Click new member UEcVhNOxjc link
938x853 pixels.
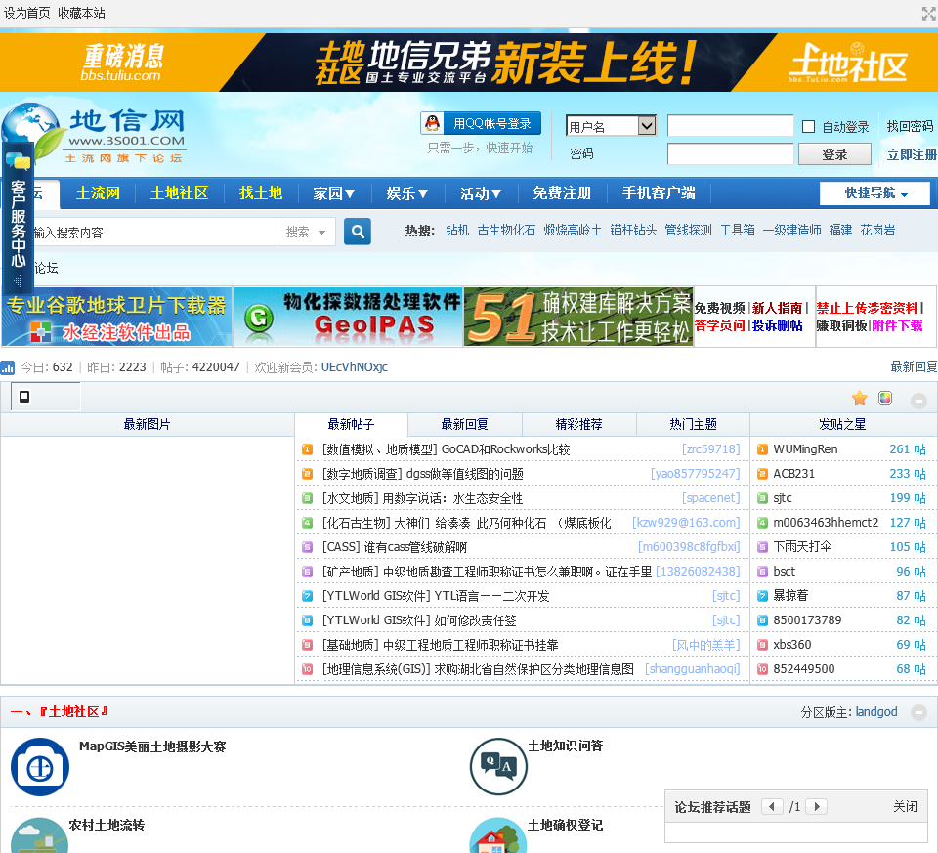pos(354,367)
